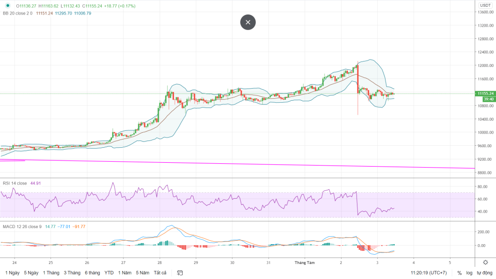Choose the YTD range

coord(109,273)
